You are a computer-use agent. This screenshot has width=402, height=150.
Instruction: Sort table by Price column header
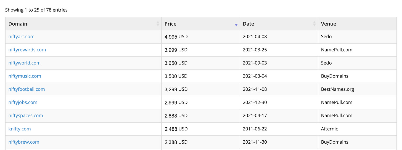click(171, 24)
